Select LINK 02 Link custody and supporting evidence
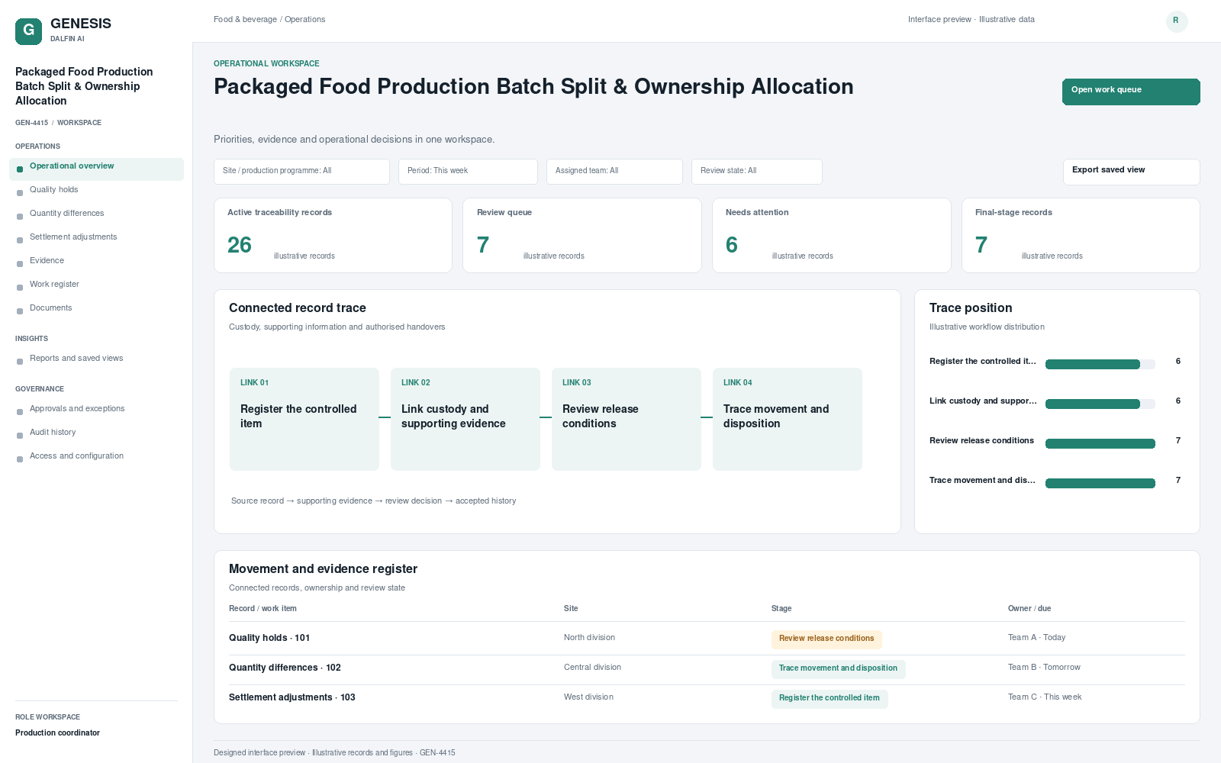This screenshot has width=1221, height=763. coord(466,419)
